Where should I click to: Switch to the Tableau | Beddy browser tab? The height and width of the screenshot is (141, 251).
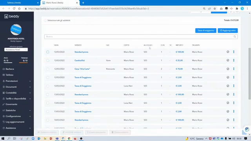[x=20, y=3]
